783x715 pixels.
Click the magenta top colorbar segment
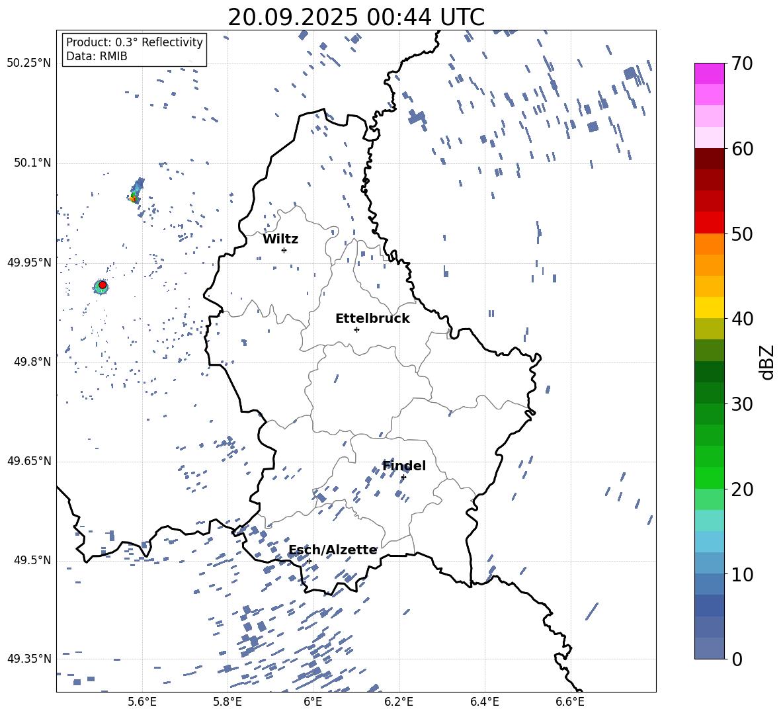click(x=709, y=73)
